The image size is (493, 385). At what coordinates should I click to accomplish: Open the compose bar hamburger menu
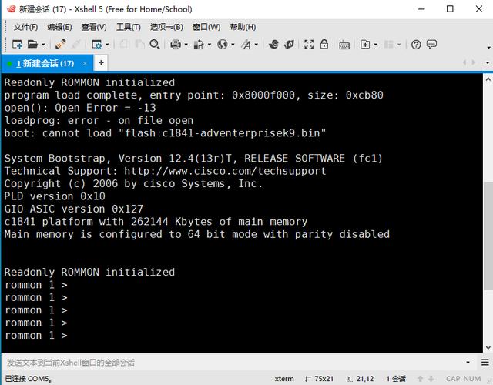click(485, 363)
